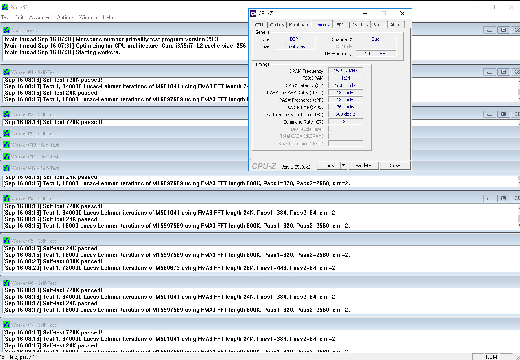
Task: Click the NB Frequency 4000.0 MHz value
Action: (376, 54)
